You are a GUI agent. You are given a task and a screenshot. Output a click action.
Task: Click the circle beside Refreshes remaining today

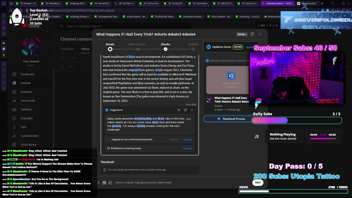(x=108, y=148)
